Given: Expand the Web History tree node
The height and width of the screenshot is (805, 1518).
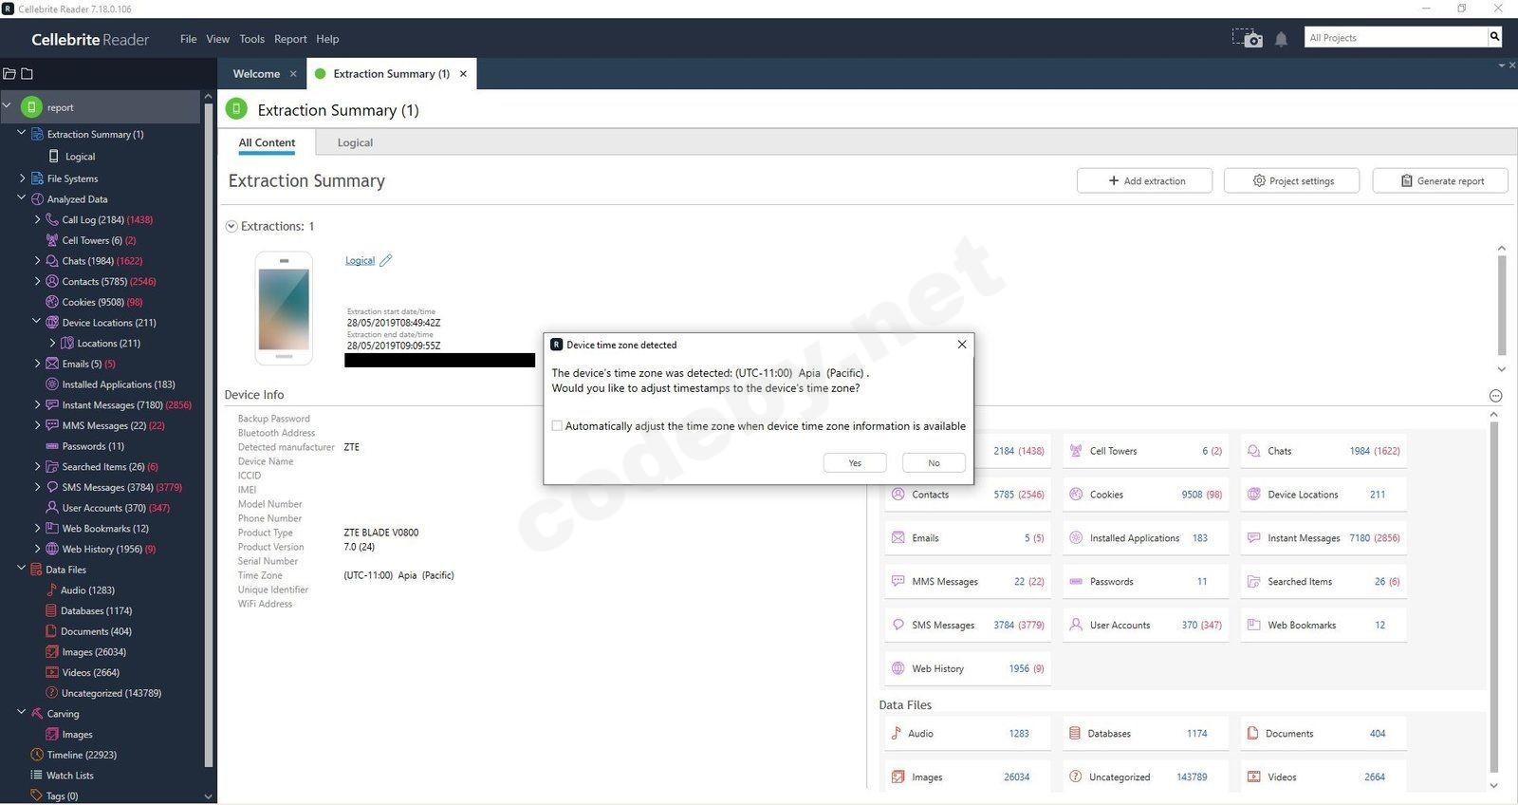Looking at the screenshot, I should point(37,549).
